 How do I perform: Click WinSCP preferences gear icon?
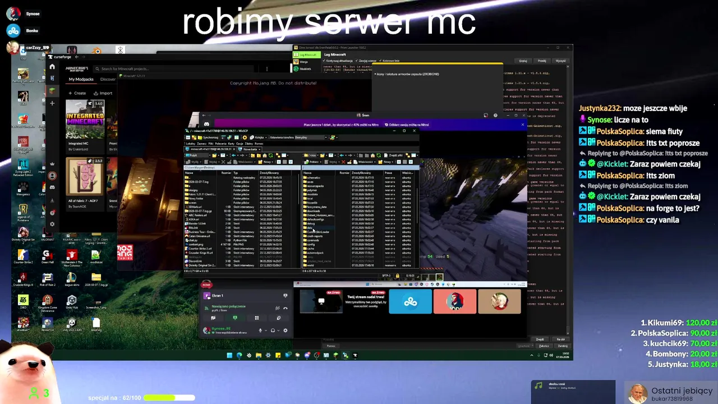click(245, 137)
